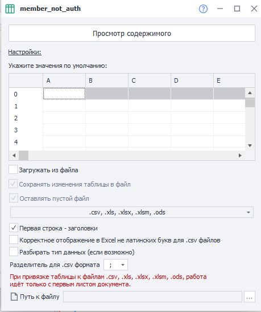
Task: Open file browser via the ellipsis button
Action: (249, 297)
